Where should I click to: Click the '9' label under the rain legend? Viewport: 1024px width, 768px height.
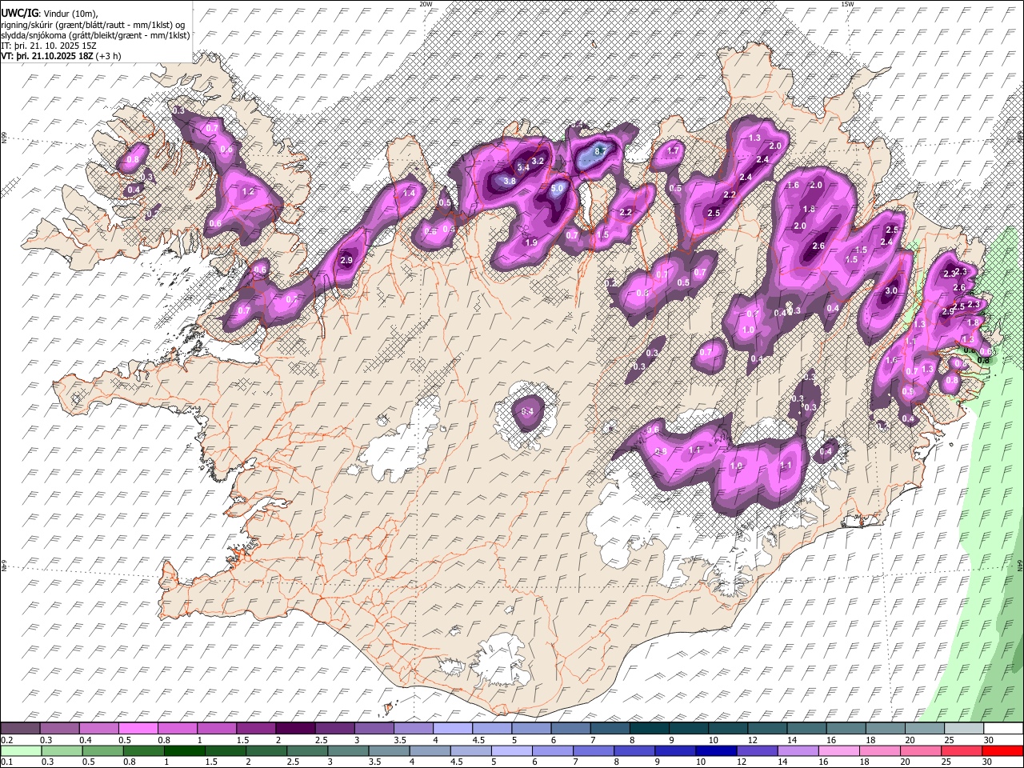click(x=658, y=762)
